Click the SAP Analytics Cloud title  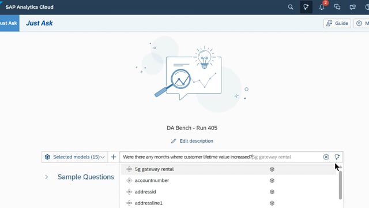click(x=29, y=7)
